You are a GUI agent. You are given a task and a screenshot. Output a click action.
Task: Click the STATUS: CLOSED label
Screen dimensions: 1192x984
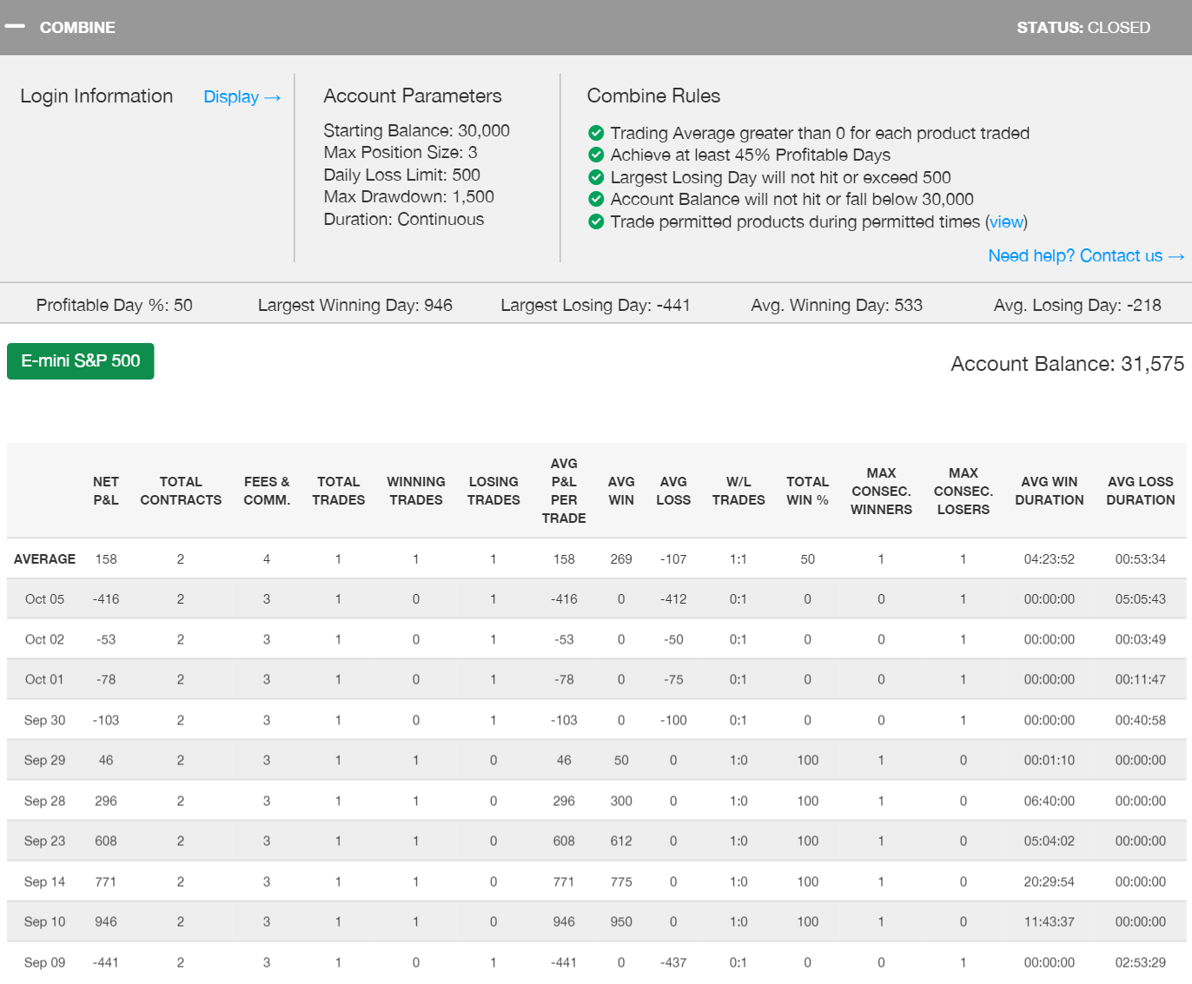[x=1083, y=28]
